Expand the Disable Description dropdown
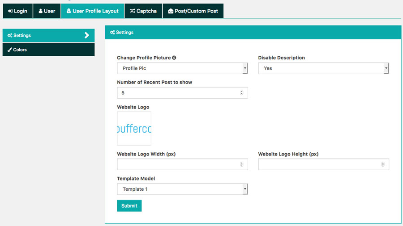The width and height of the screenshot is (403, 226). [323, 68]
